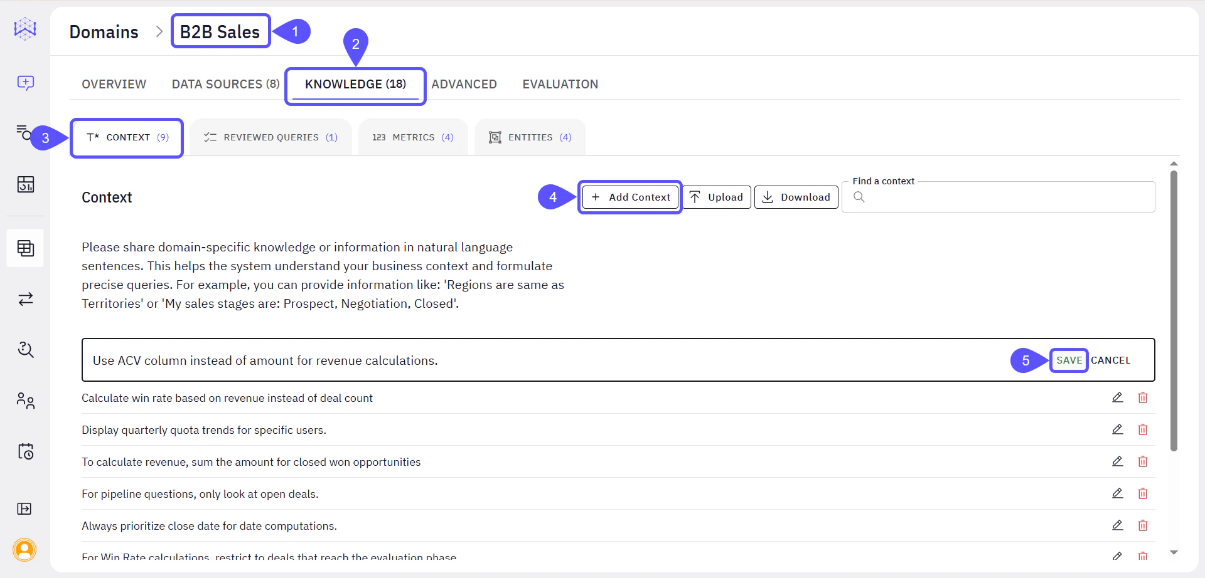Open the dashboard icon in the sidebar

point(25,185)
